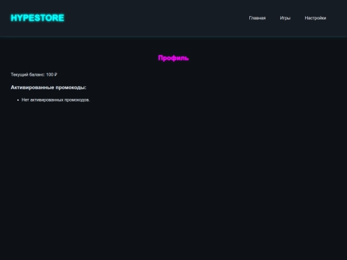Click the Текущий баланс: 100 ₽ text
Image resolution: width=347 pixels, height=260 pixels.
(x=34, y=74)
